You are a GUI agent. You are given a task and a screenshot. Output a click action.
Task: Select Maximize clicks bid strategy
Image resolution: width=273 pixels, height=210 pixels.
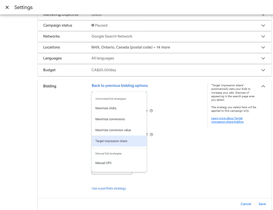106,108
